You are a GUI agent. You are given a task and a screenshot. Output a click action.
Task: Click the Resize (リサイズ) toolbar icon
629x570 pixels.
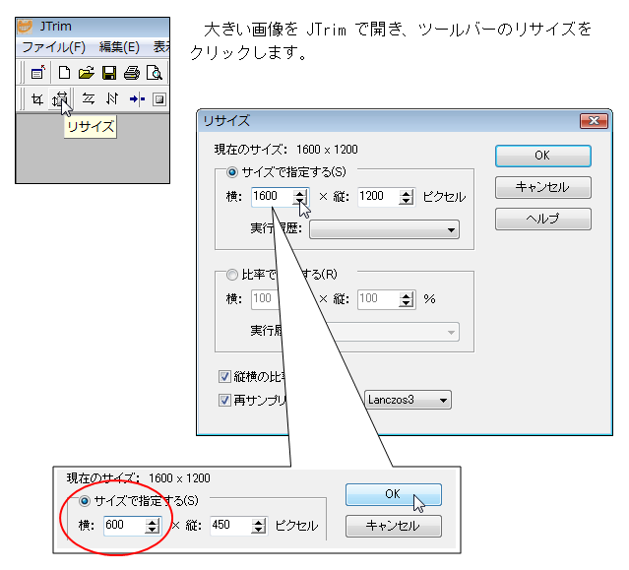[x=61, y=98]
